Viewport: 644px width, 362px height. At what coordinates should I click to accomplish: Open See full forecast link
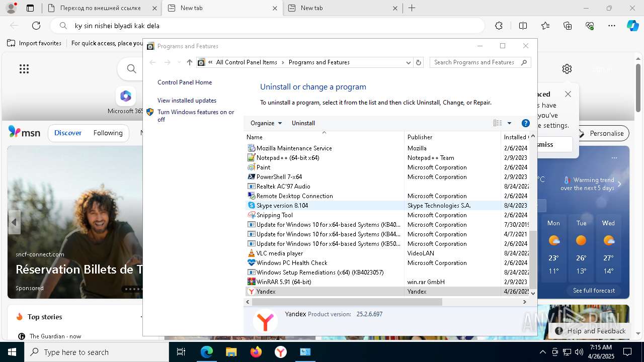(x=594, y=291)
